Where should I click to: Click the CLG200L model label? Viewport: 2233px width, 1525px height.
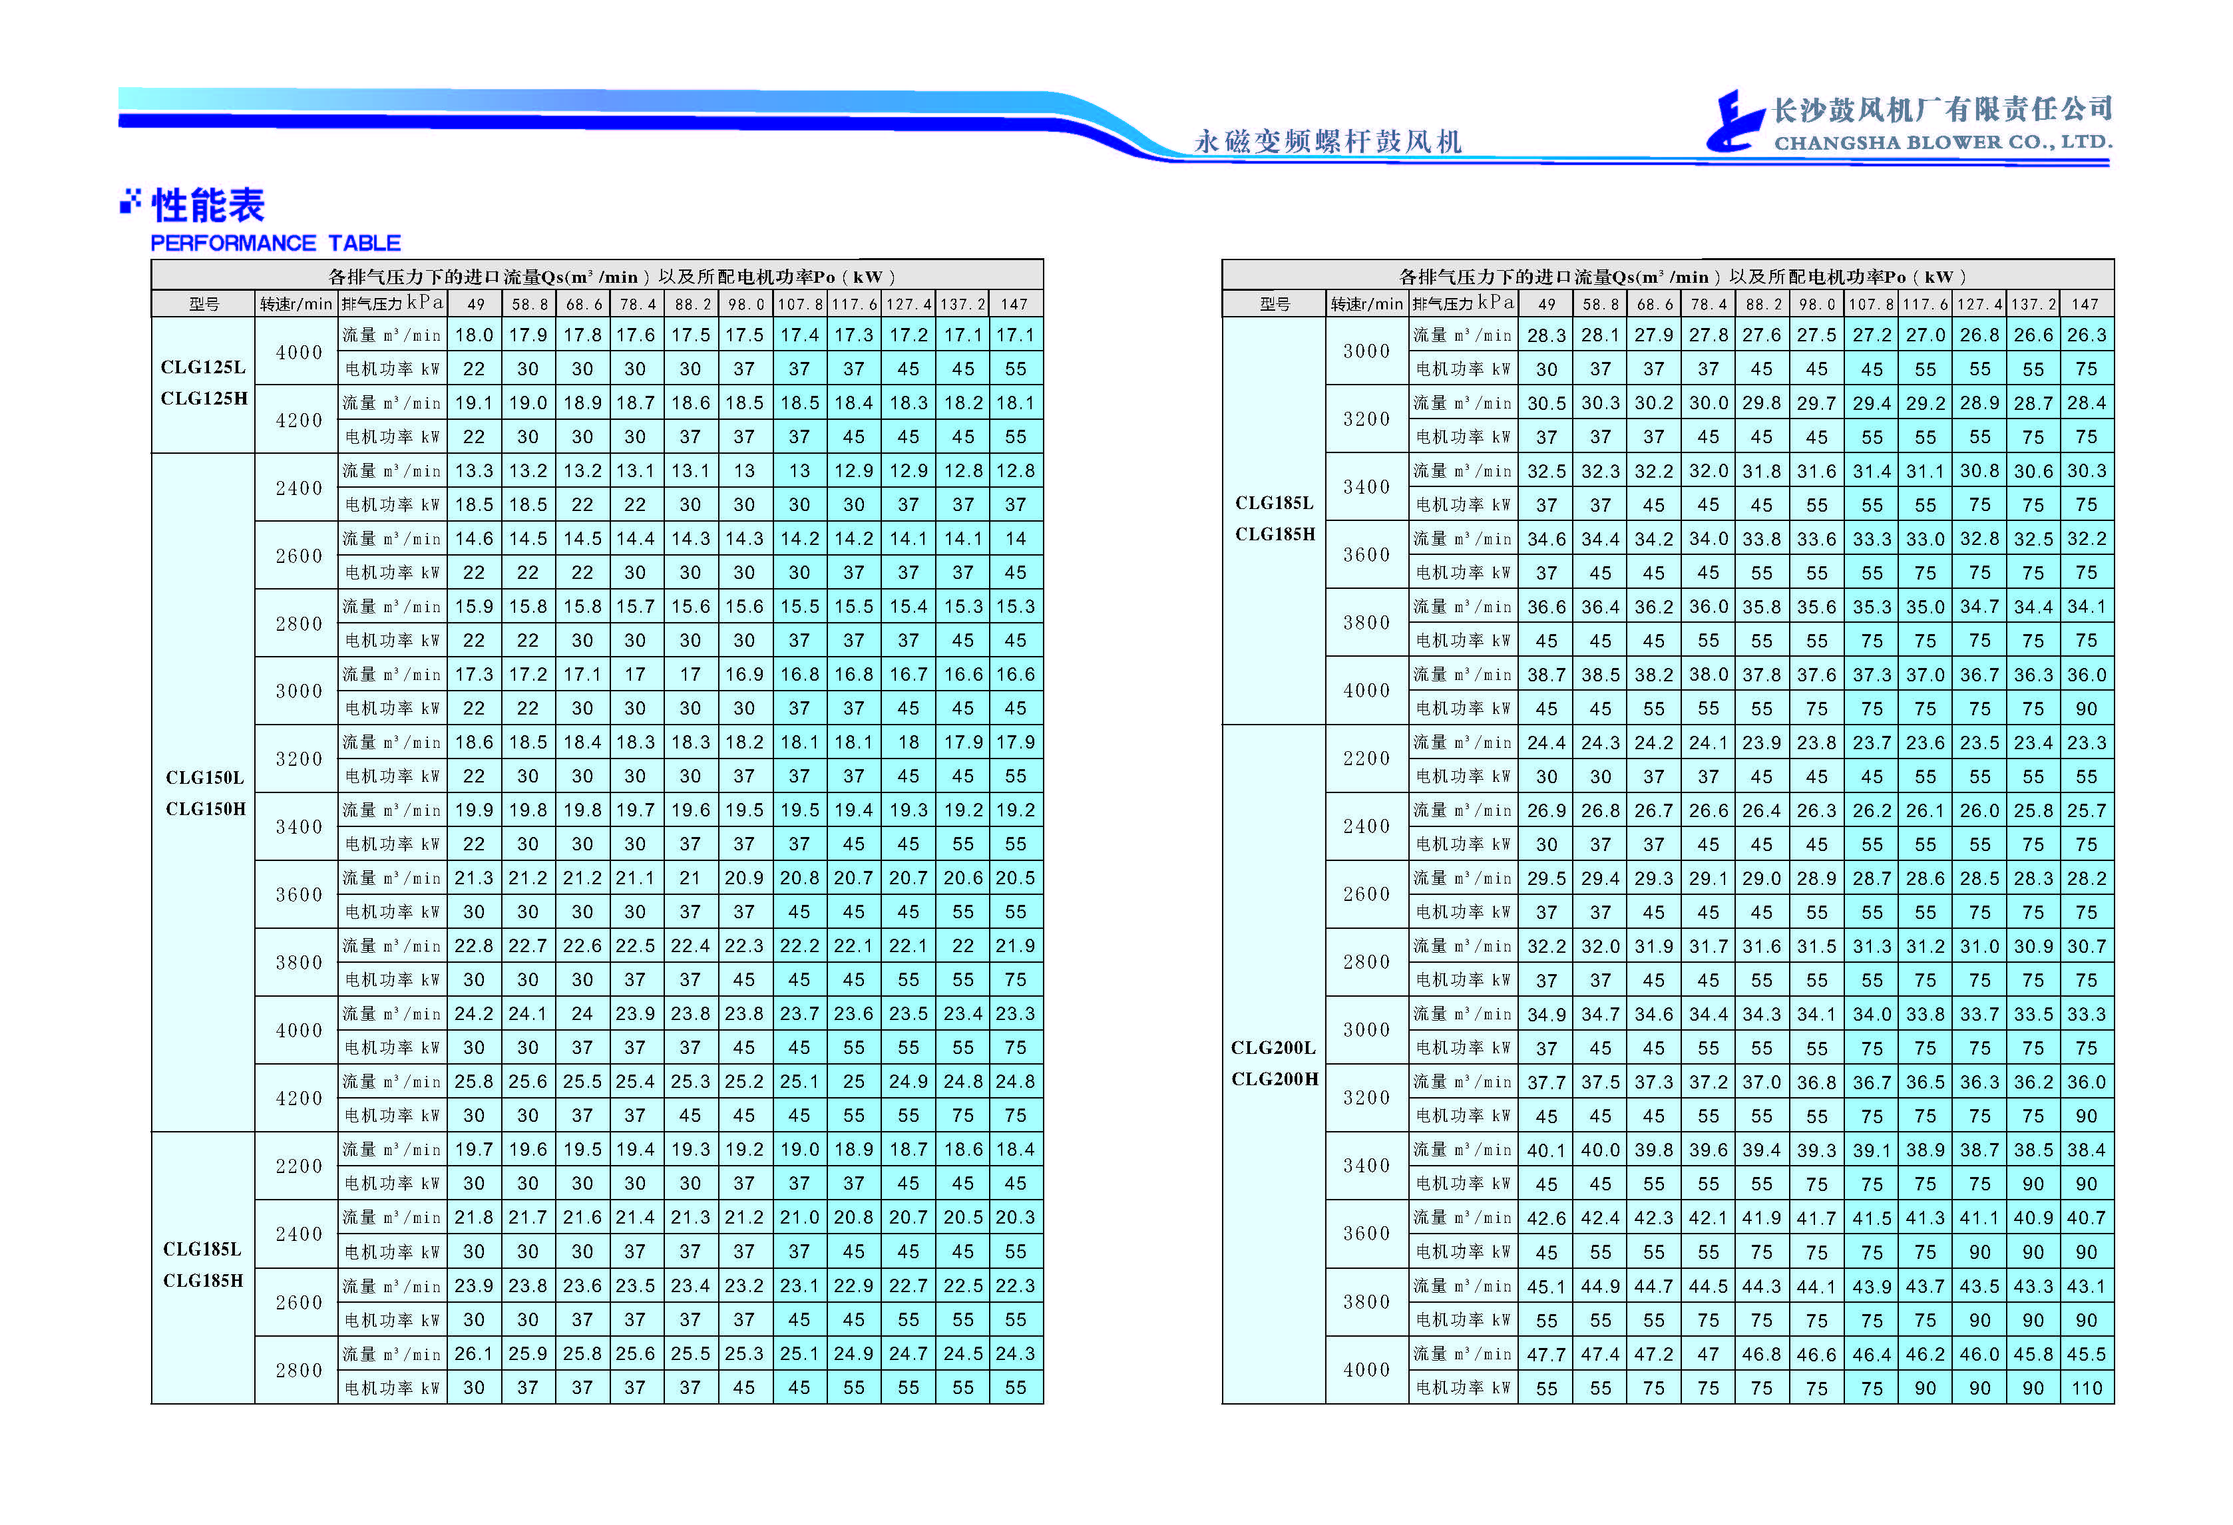tap(1273, 1048)
